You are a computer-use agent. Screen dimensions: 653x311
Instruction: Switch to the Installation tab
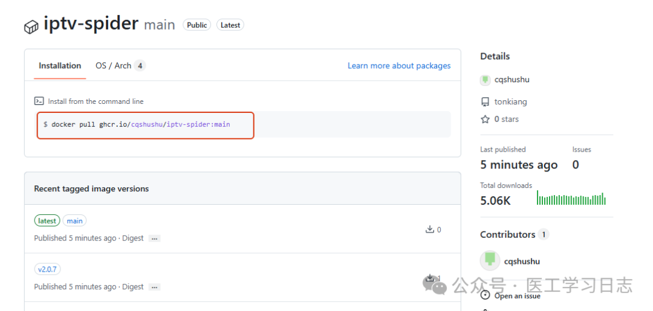(60, 66)
